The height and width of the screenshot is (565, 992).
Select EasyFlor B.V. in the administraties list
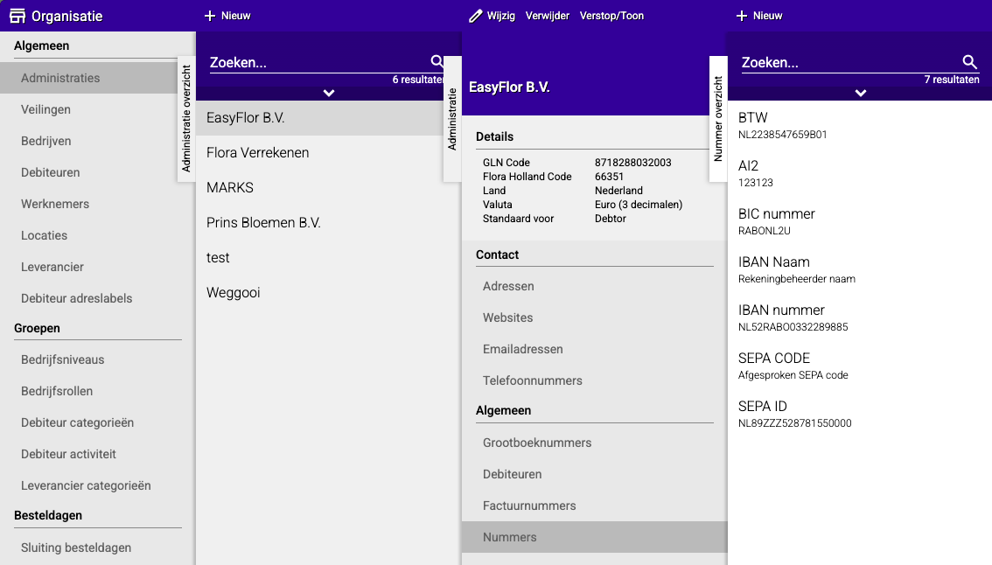click(x=319, y=118)
